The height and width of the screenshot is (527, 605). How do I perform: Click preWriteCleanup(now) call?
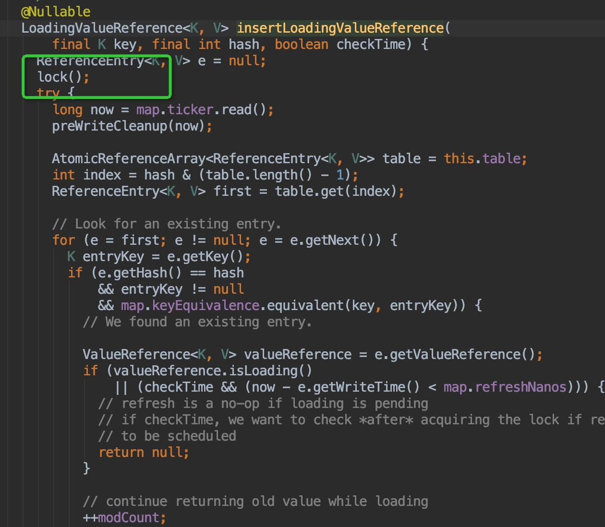(129, 126)
